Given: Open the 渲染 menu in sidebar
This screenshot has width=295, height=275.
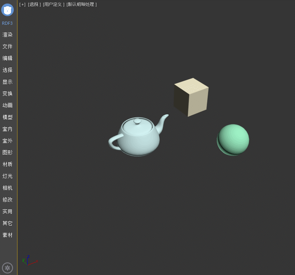Looking at the screenshot, I should pyautogui.click(x=7, y=35).
